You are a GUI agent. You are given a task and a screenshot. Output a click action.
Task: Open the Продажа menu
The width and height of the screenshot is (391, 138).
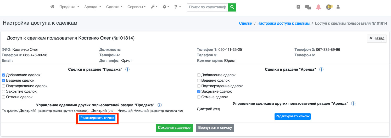tap(69, 7)
